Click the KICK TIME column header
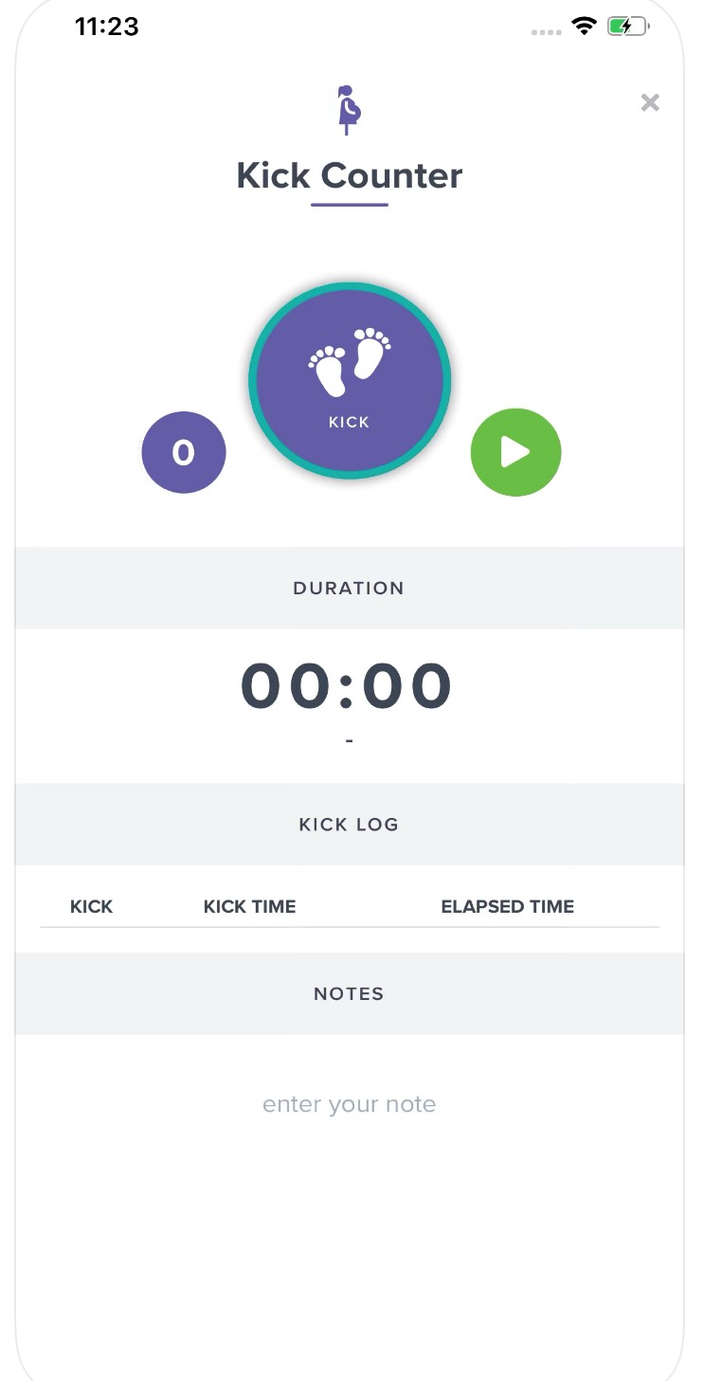 coord(249,906)
